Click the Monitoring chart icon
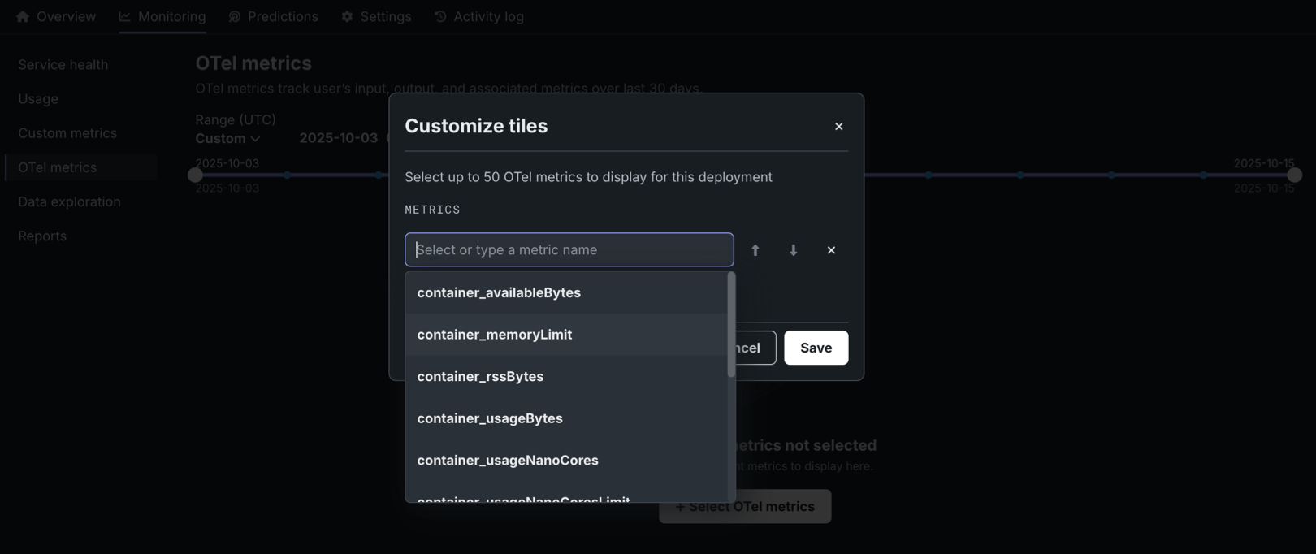The width and height of the screenshot is (1316, 554). 124,16
